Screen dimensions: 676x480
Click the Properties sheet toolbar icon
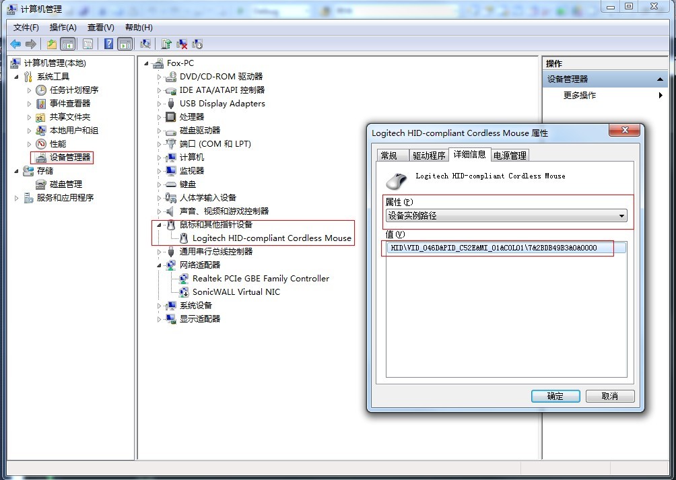pos(88,44)
